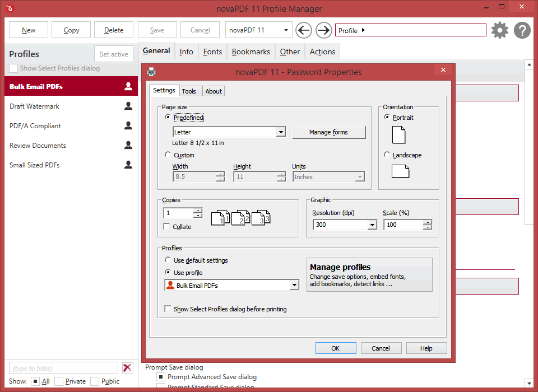Click the Landscape page icon
This screenshot has width=538, height=392.
click(x=400, y=171)
